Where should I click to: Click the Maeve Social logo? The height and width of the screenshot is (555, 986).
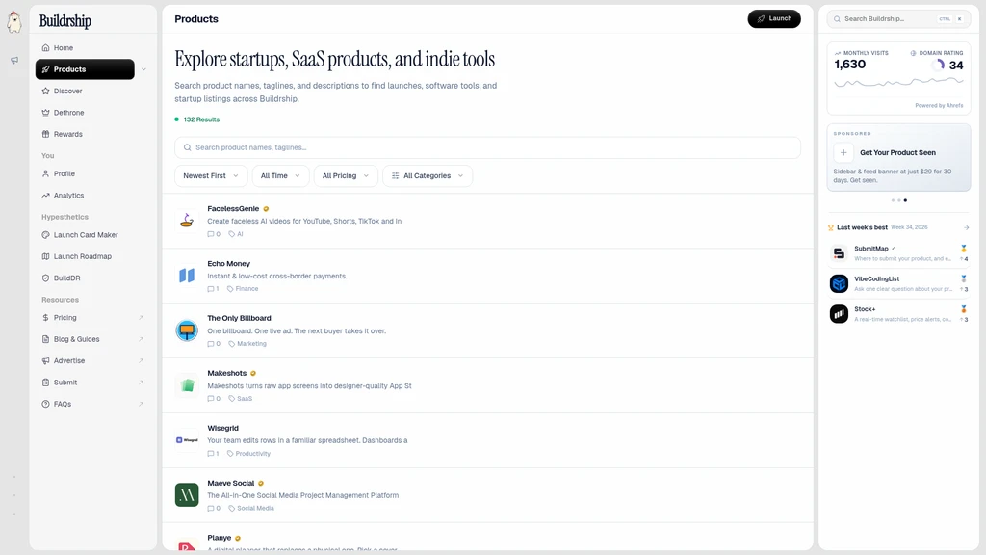click(x=187, y=495)
